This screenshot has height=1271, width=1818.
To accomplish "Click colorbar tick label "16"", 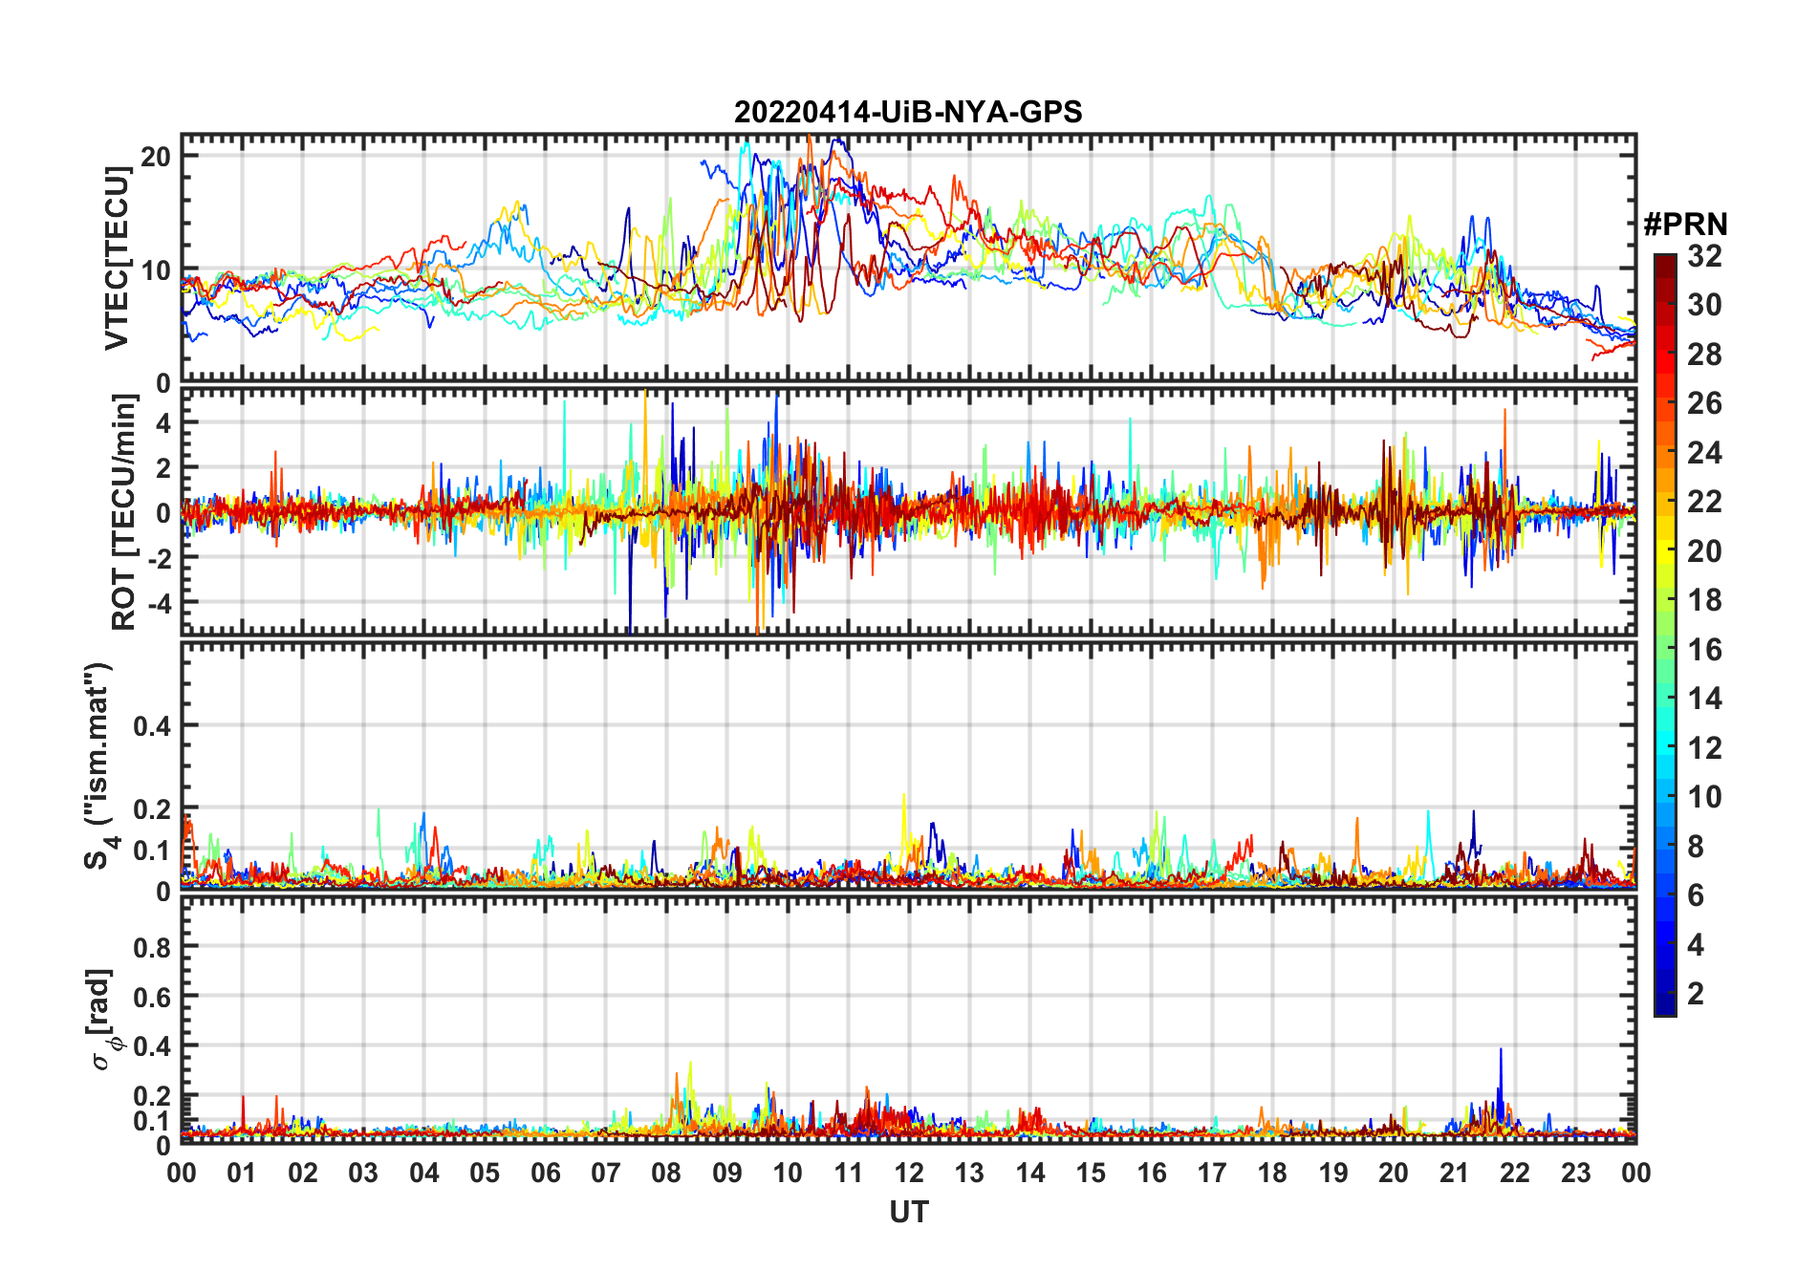I will (1704, 650).
